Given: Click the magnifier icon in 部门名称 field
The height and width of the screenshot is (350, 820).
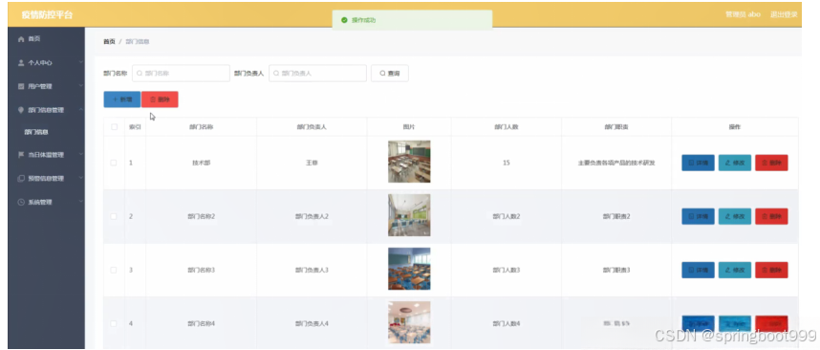Looking at the screenshot, I should pos(140,74).
